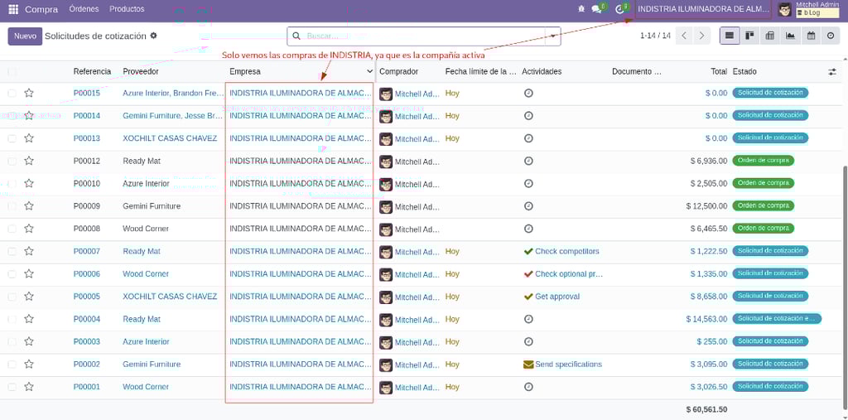The image size is (848, 420).
Task: Switch to graph view
Action: [x=790, y=36]
